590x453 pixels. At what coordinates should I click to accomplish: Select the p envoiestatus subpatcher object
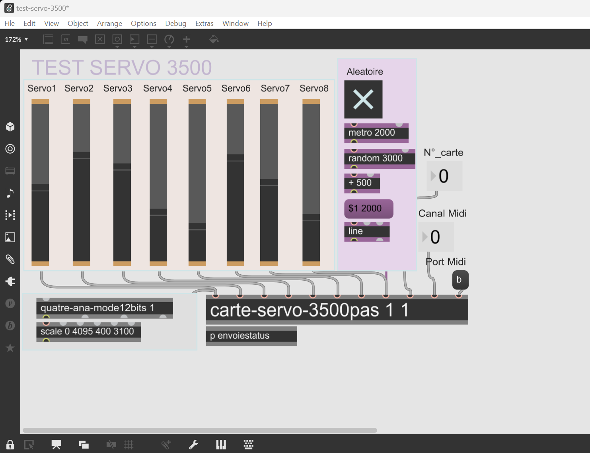coord(251,336)
